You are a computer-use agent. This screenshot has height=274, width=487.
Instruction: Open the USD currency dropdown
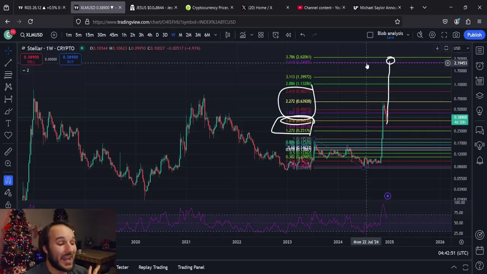pyautogui.click(x=461, y=48)
